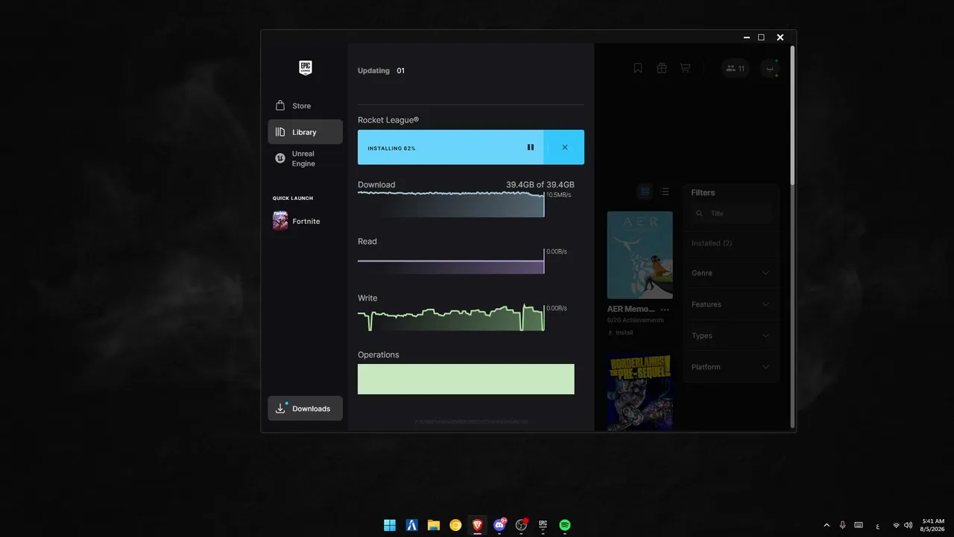The width and height of the screenshot is (954, 537).
Task: Click Install under AER Memories
Action: click(x=620, y=333)
